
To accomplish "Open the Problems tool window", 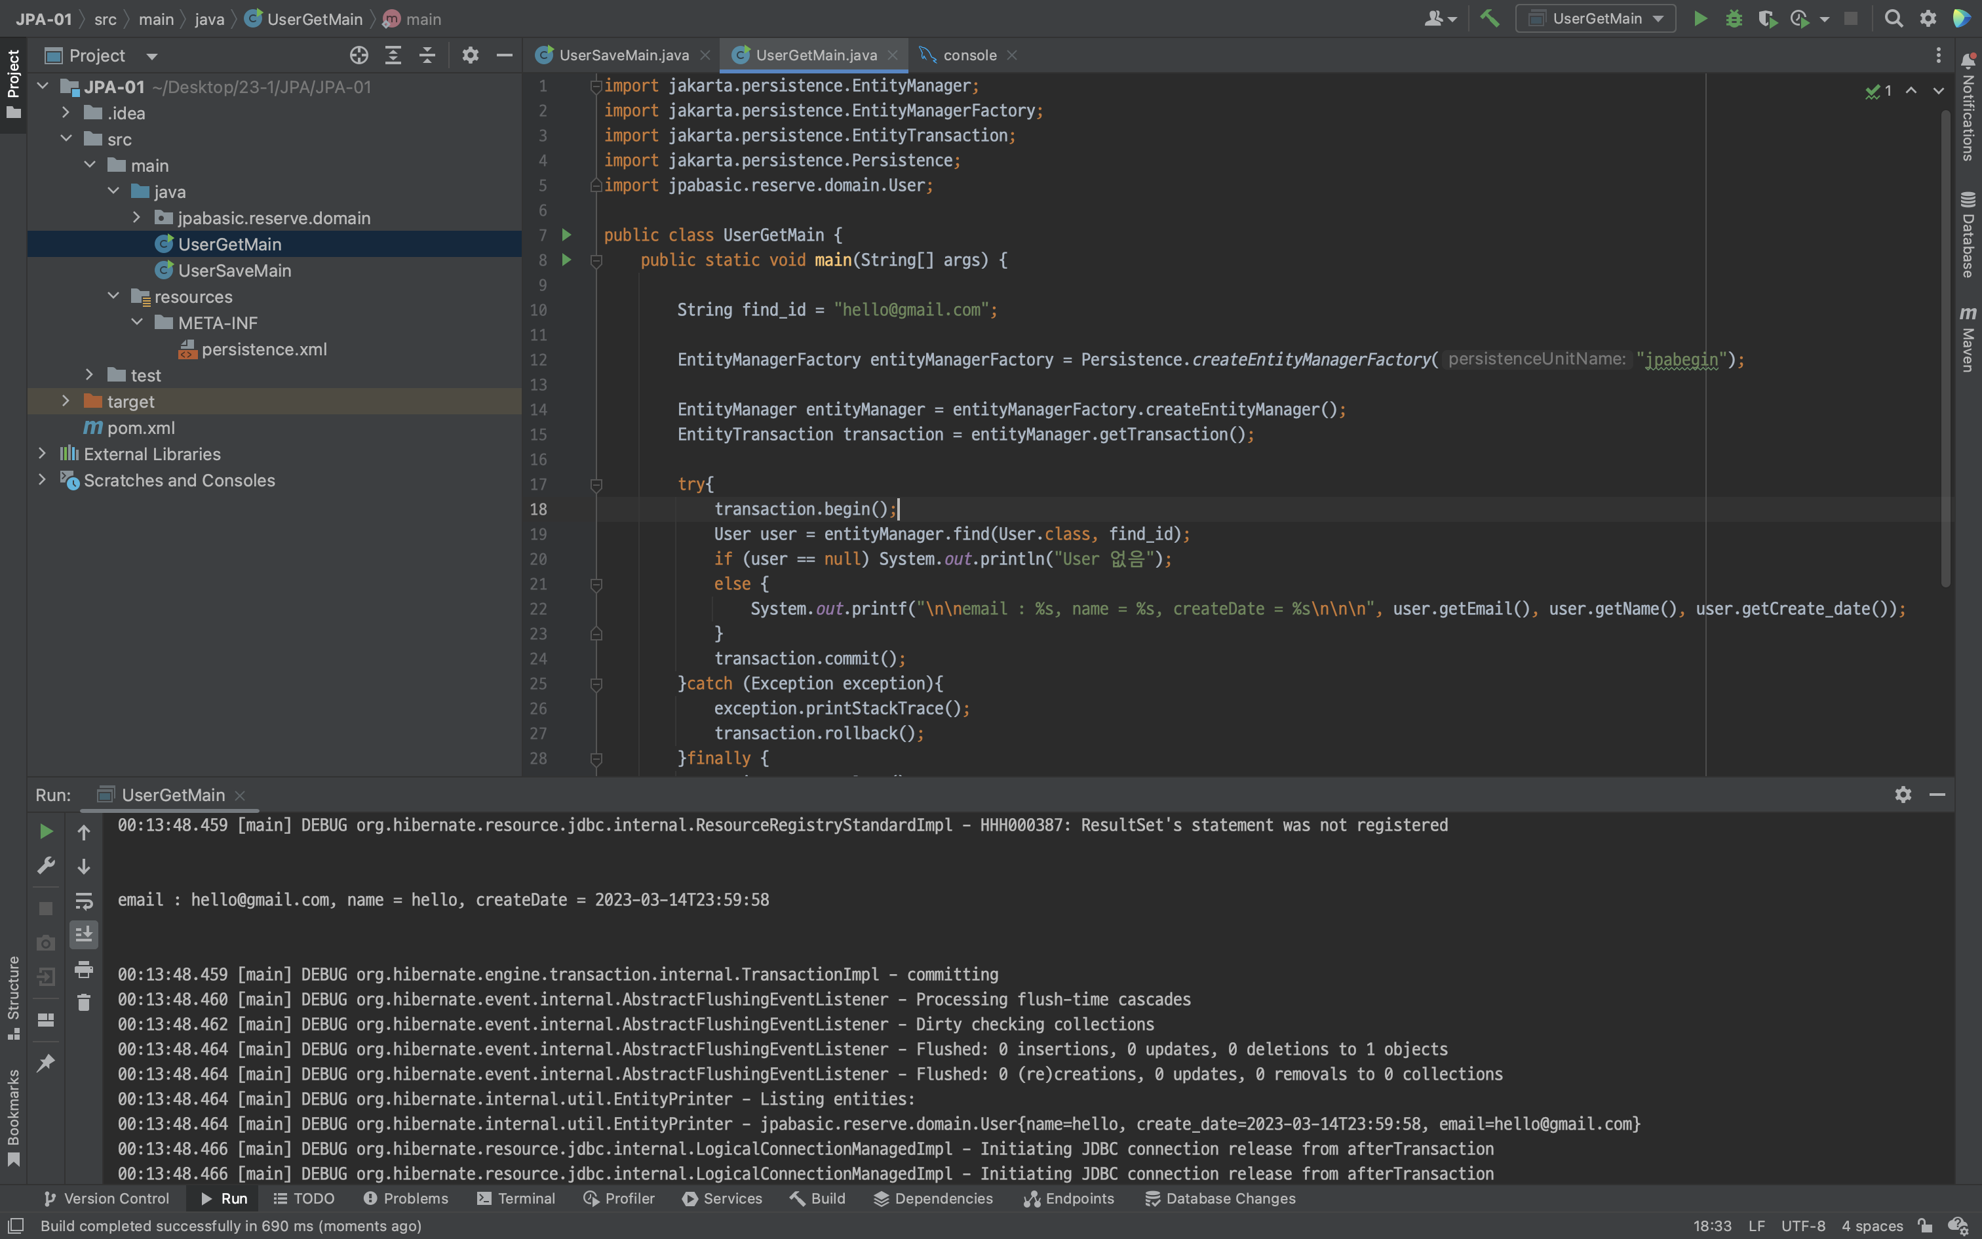I will point(406,1198).
